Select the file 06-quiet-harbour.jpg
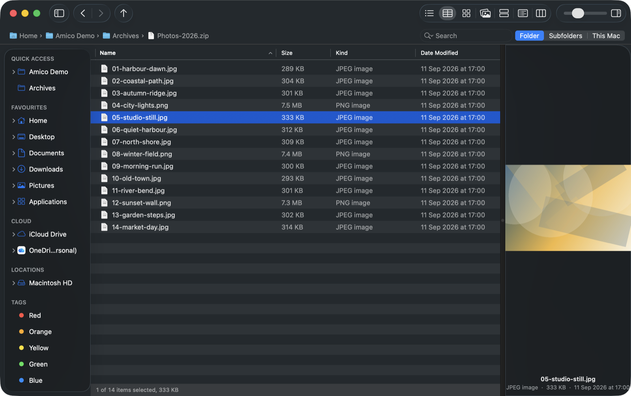 coord(295,130)
